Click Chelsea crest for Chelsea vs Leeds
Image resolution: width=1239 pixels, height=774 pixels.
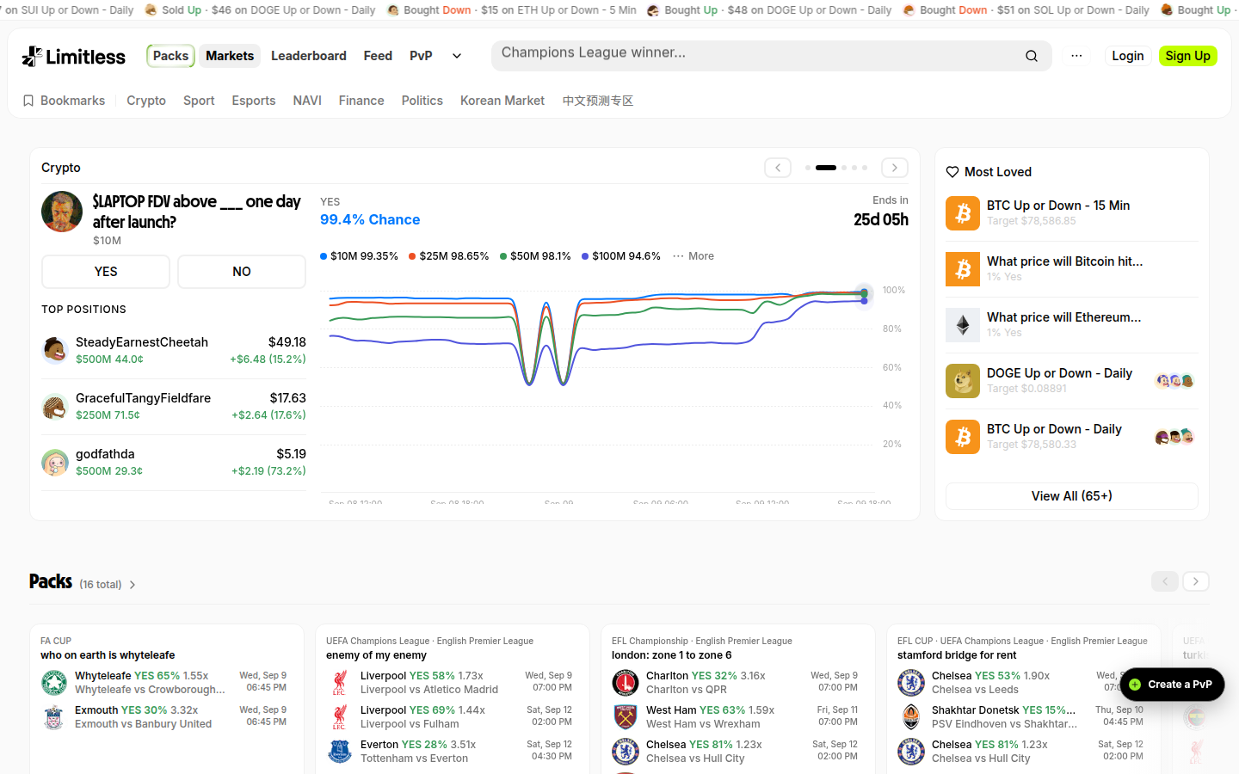coord(911,683)
